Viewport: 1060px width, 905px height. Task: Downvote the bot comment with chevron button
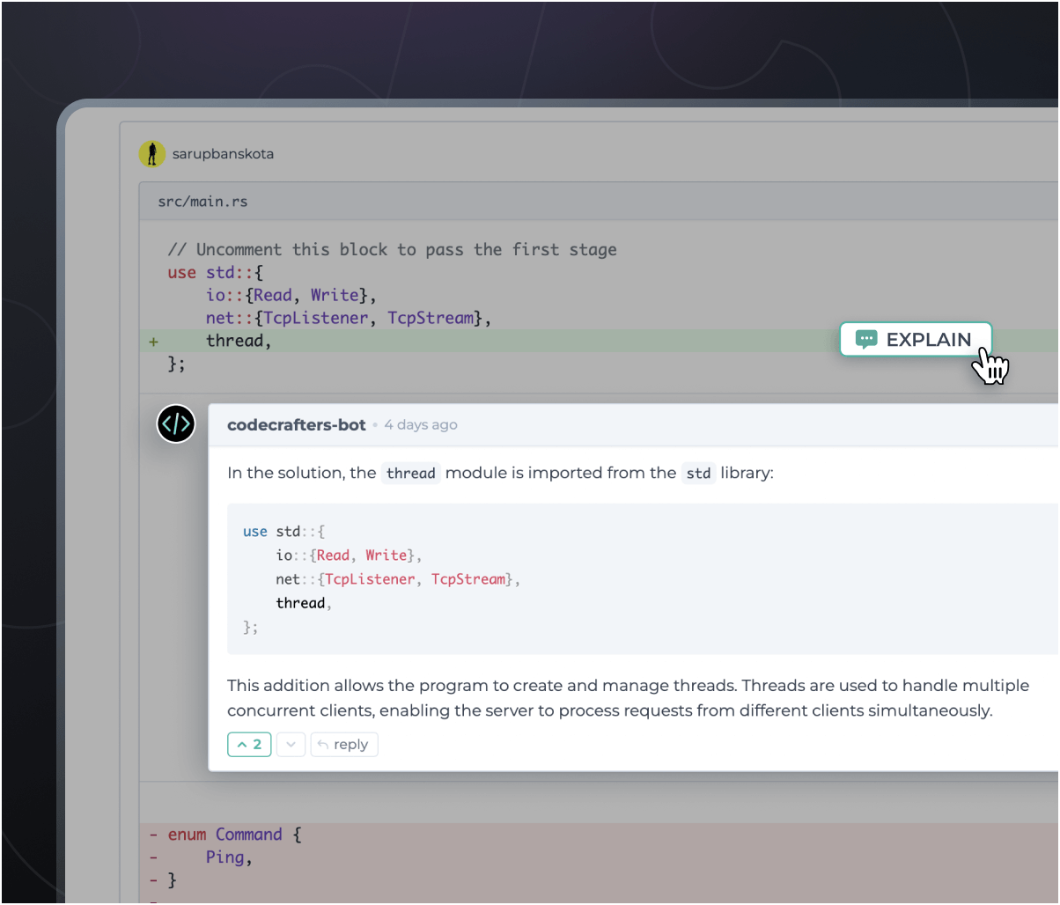(x=291, y=745)
